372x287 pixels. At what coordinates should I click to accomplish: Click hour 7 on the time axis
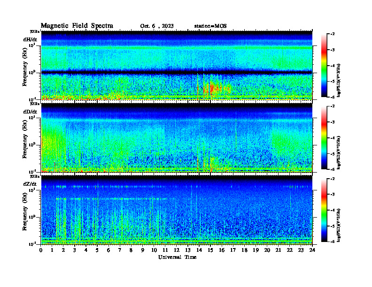point(120,250)
